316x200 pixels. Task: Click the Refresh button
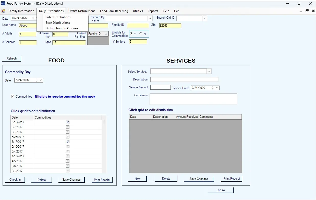[x=11, y=58]
